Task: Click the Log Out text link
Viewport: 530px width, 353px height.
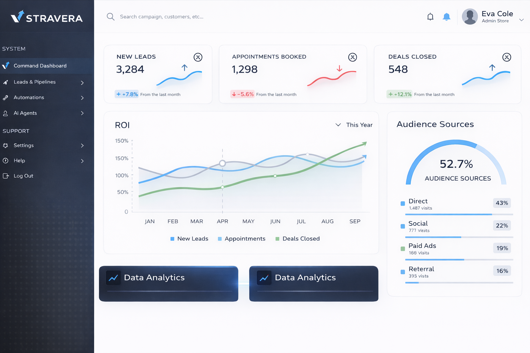Action: pos(23,176)
